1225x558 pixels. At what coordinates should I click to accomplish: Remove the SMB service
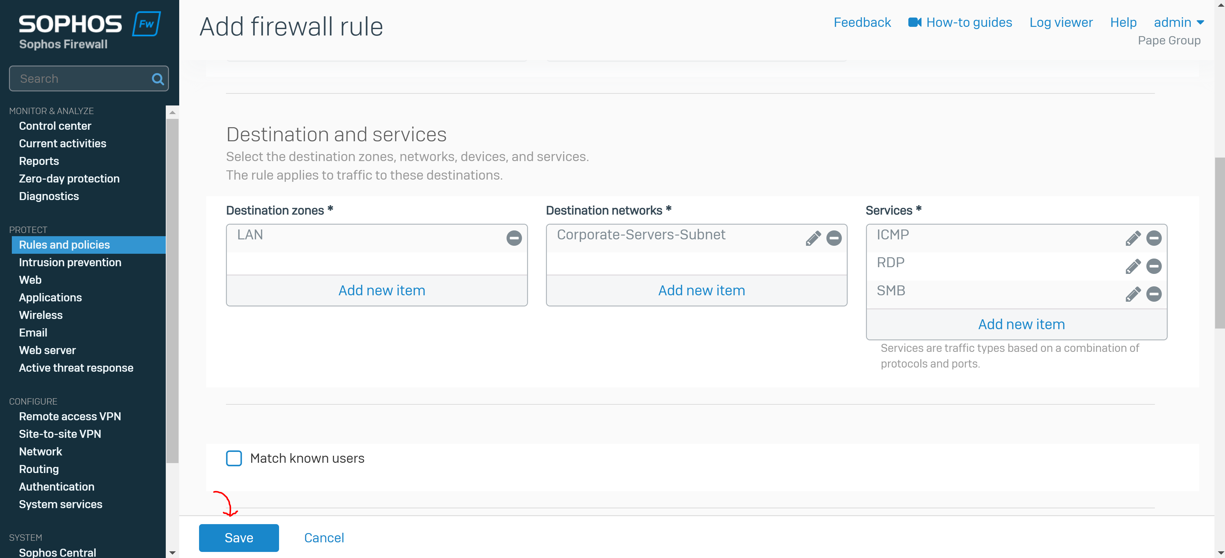pyautogui.click(x=1154, y=294)
